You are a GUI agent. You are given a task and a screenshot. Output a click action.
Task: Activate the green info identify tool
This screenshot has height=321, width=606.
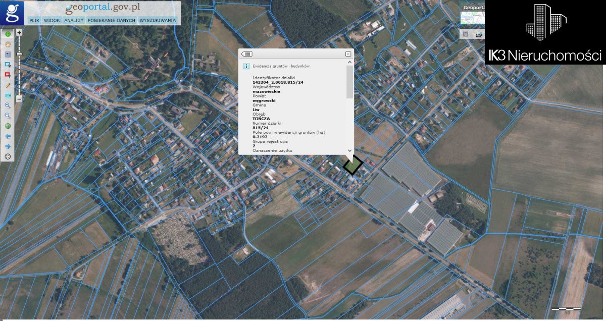pos(8,34)
